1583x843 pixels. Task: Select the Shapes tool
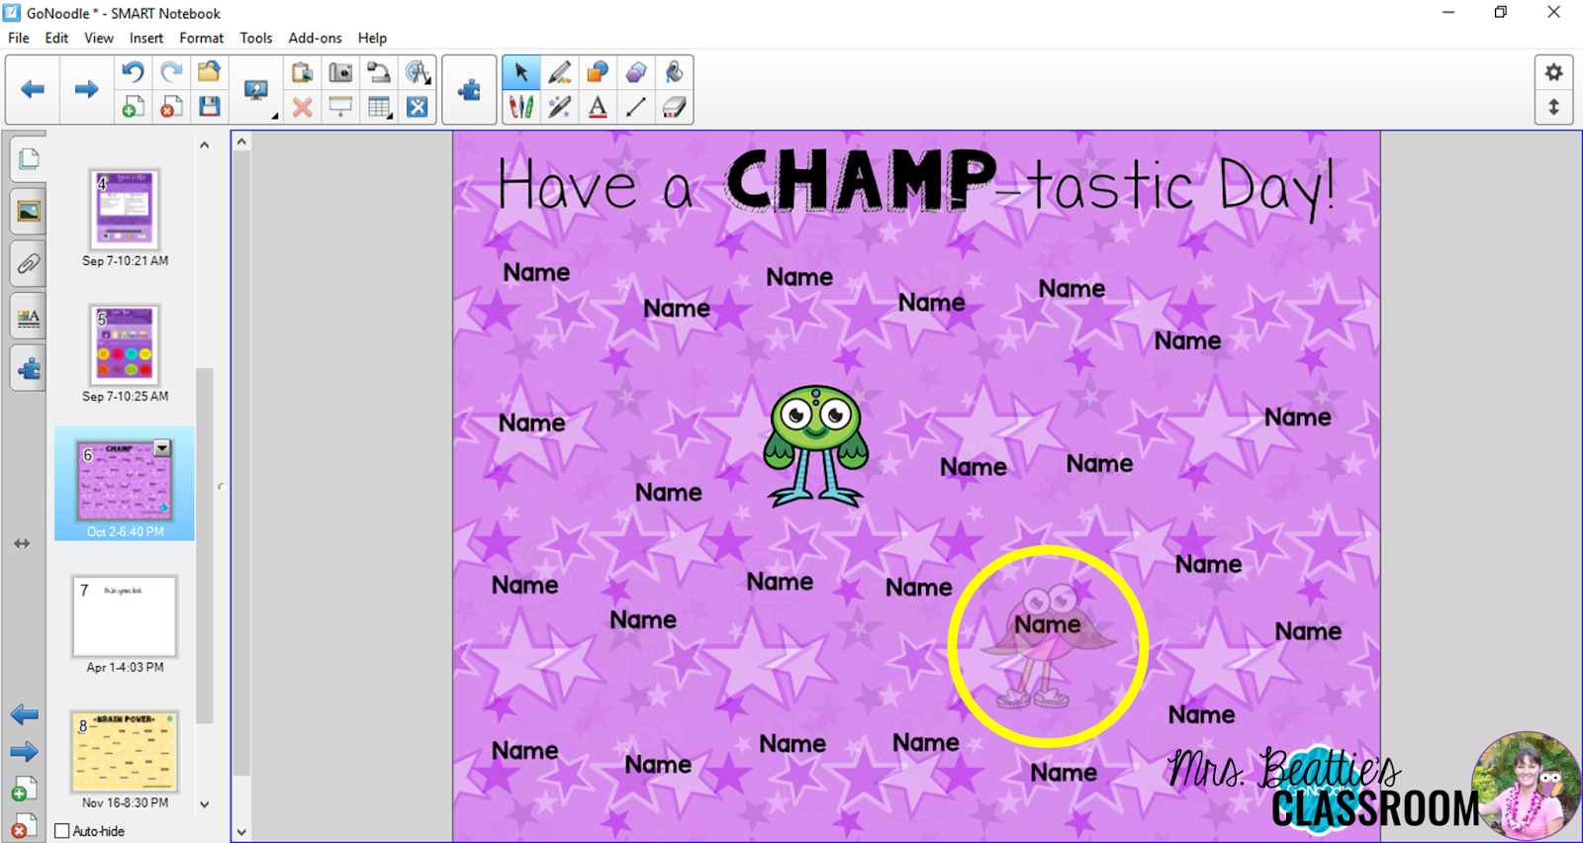[x=598, y=72]
